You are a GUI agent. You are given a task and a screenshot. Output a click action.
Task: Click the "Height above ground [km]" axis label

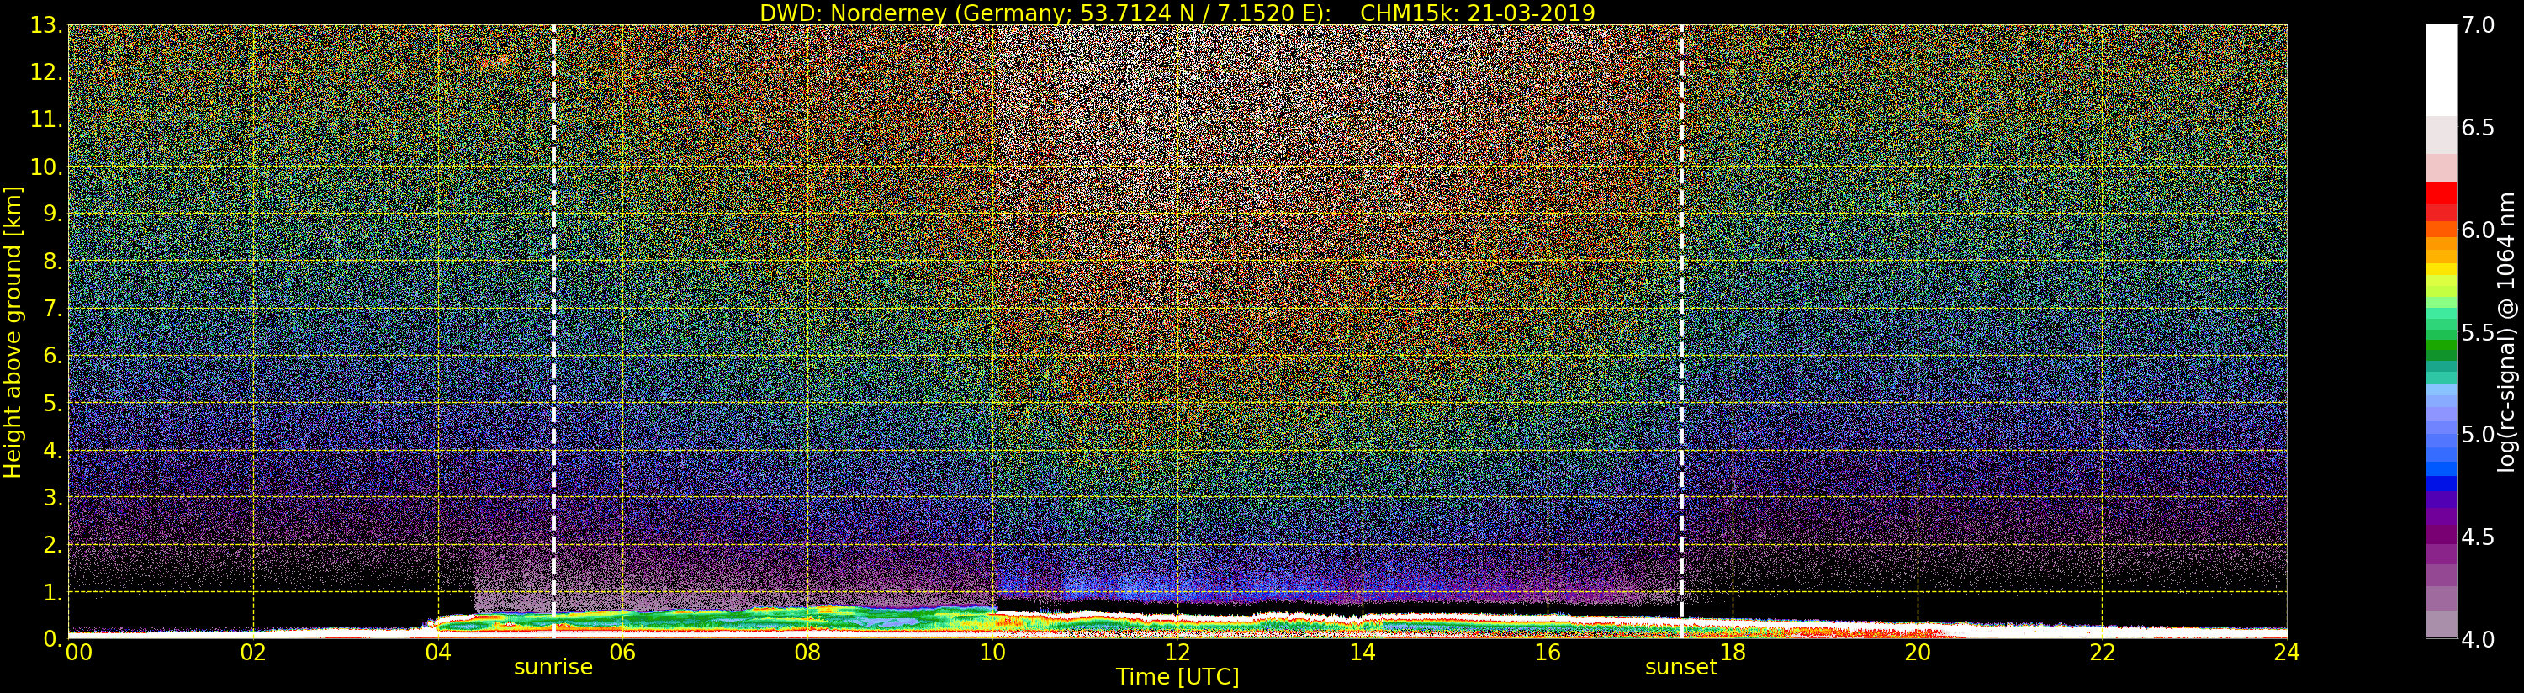pyautogui.click(x=13, y=332)
